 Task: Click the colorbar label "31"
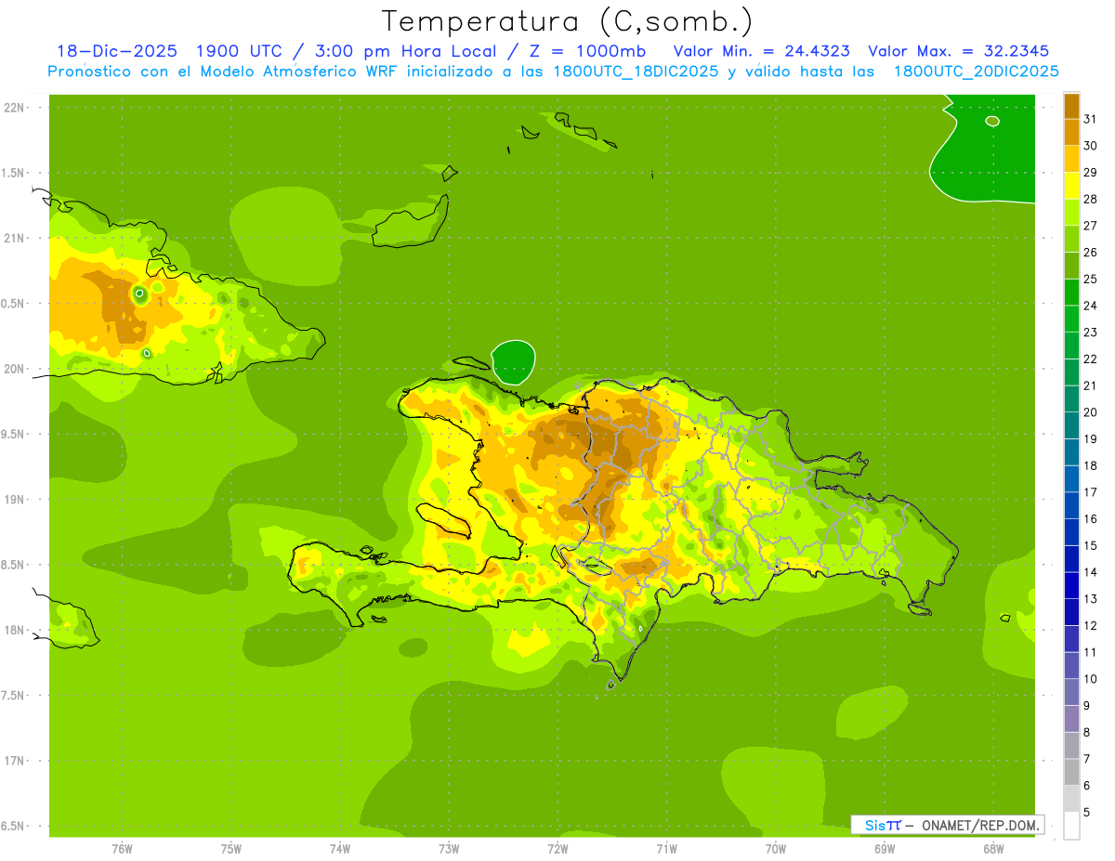1091,119
